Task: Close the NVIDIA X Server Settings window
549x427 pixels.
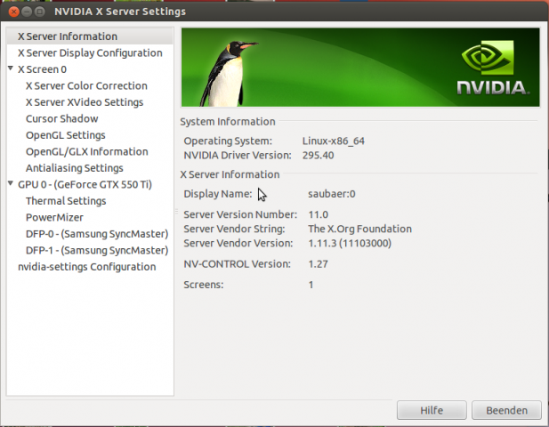Action: 13,12
